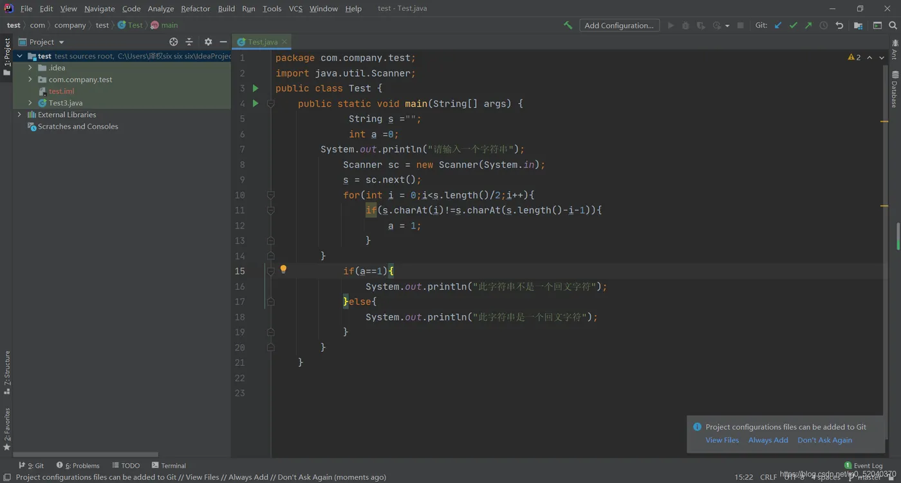Click the main breadcrumb in navigation bar
This screenshot has width=901, height=483.
pyautogui.click(x=165, y=25)
